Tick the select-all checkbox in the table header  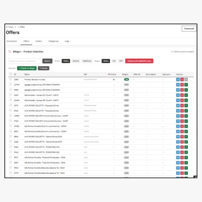click(11, 74)
